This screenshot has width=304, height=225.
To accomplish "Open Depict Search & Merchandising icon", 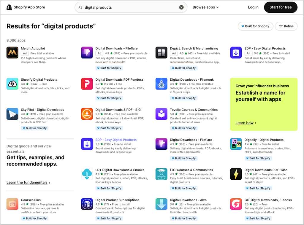I will click(161, 52).
